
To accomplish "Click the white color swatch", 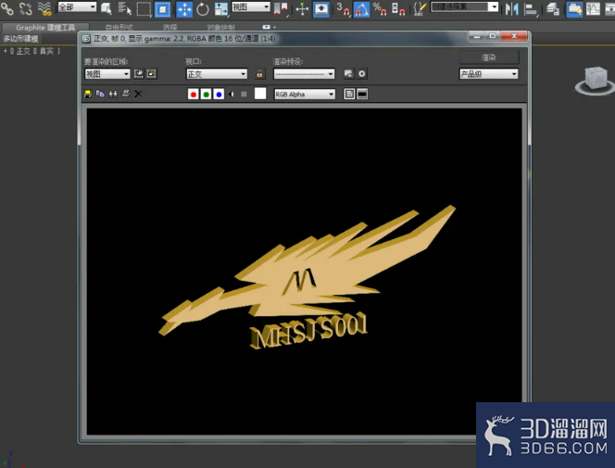I will pyautogui.click(x=260, y=94).
